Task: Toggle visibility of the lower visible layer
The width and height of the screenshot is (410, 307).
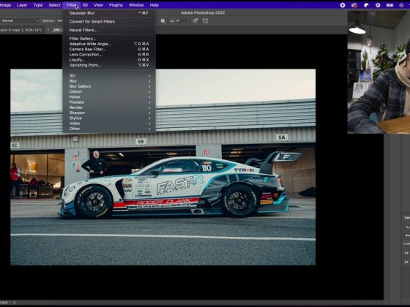Action: [406, 262]
